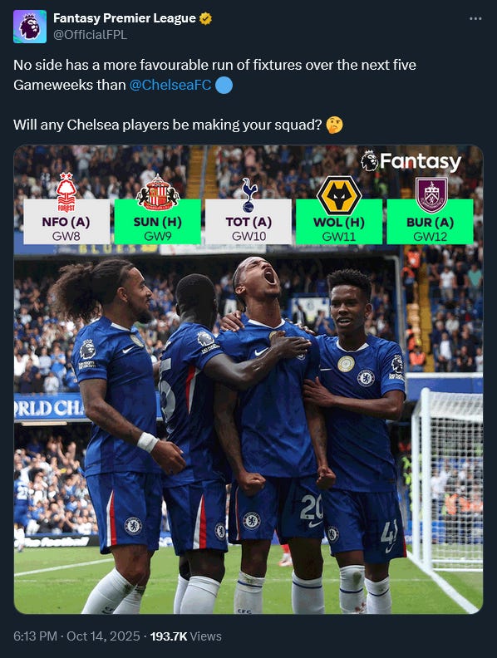Screen dimensions: 497x658
Task: Click the Wolves badge icon
Action: point(339,195)
